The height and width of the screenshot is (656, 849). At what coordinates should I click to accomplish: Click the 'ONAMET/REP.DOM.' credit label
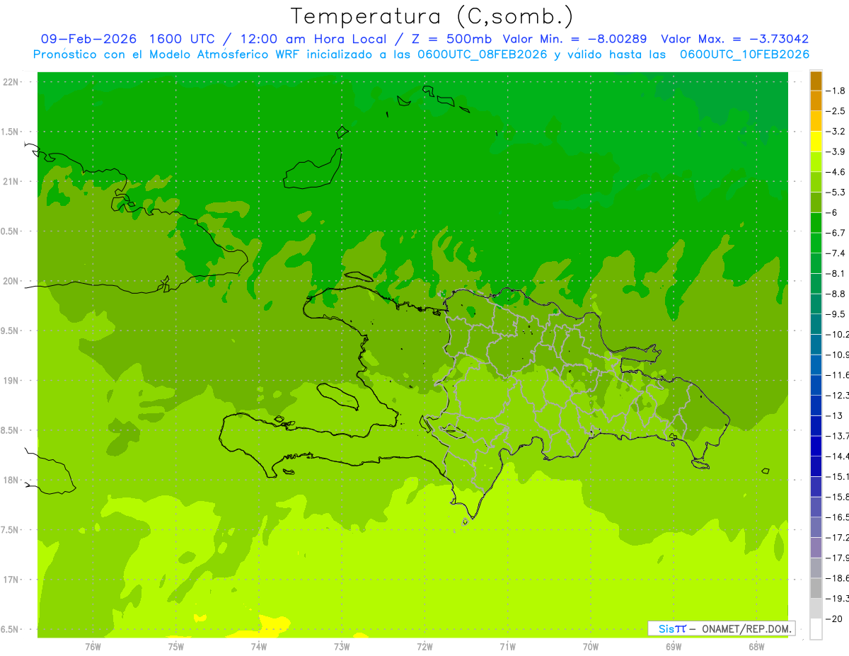pyautogui.click(x=746, y=628)
